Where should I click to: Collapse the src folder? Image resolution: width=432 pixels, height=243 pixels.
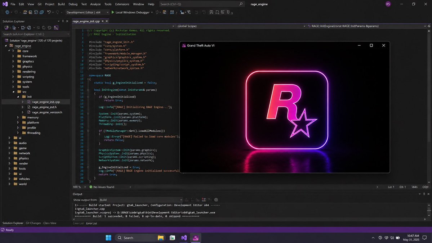tap(13, 92)
